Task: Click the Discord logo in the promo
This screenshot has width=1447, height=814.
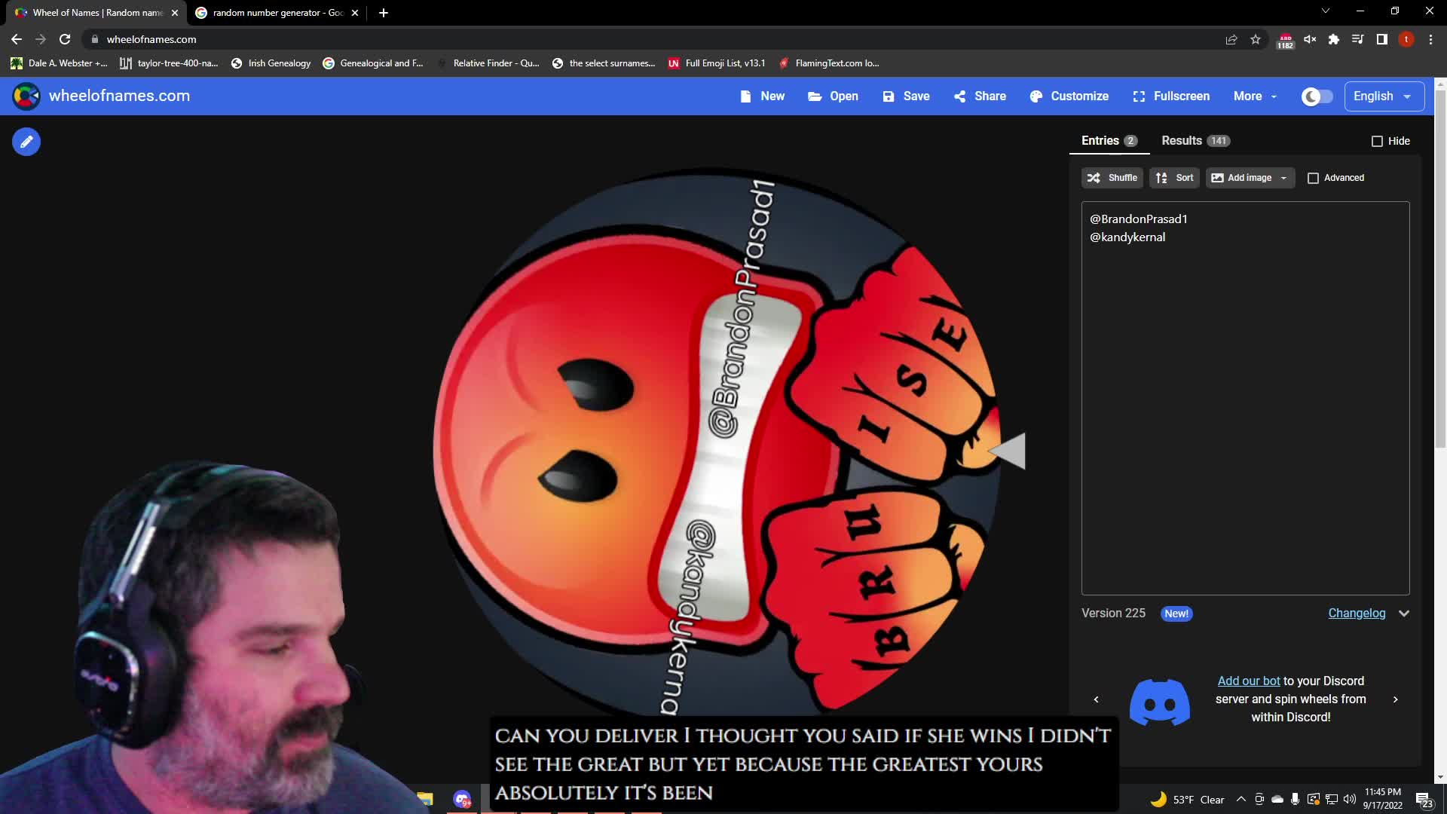Action: point(1160,700)
